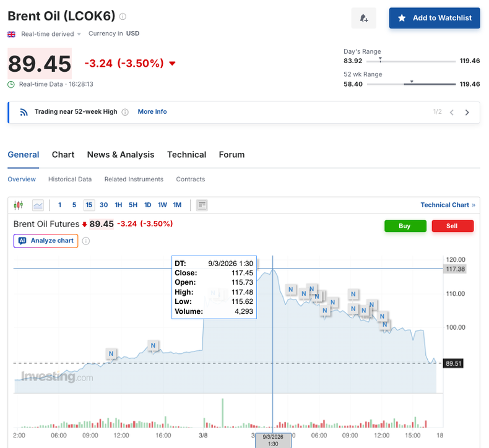Set chart interval to 5H
This screenshot has height=448, width=489.
pyautogui.click(x=133, y=205)
